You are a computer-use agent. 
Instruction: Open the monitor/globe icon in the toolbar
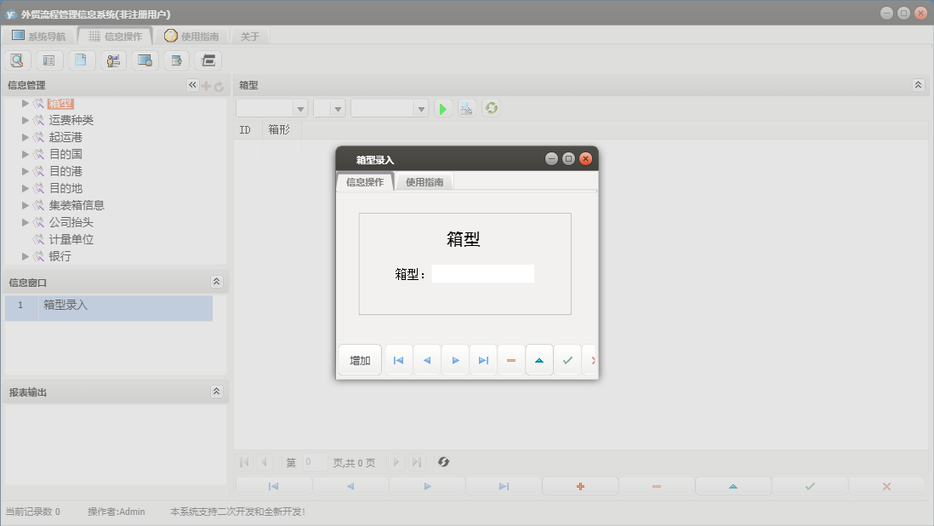pyautogui.click(x=144, y=60)
